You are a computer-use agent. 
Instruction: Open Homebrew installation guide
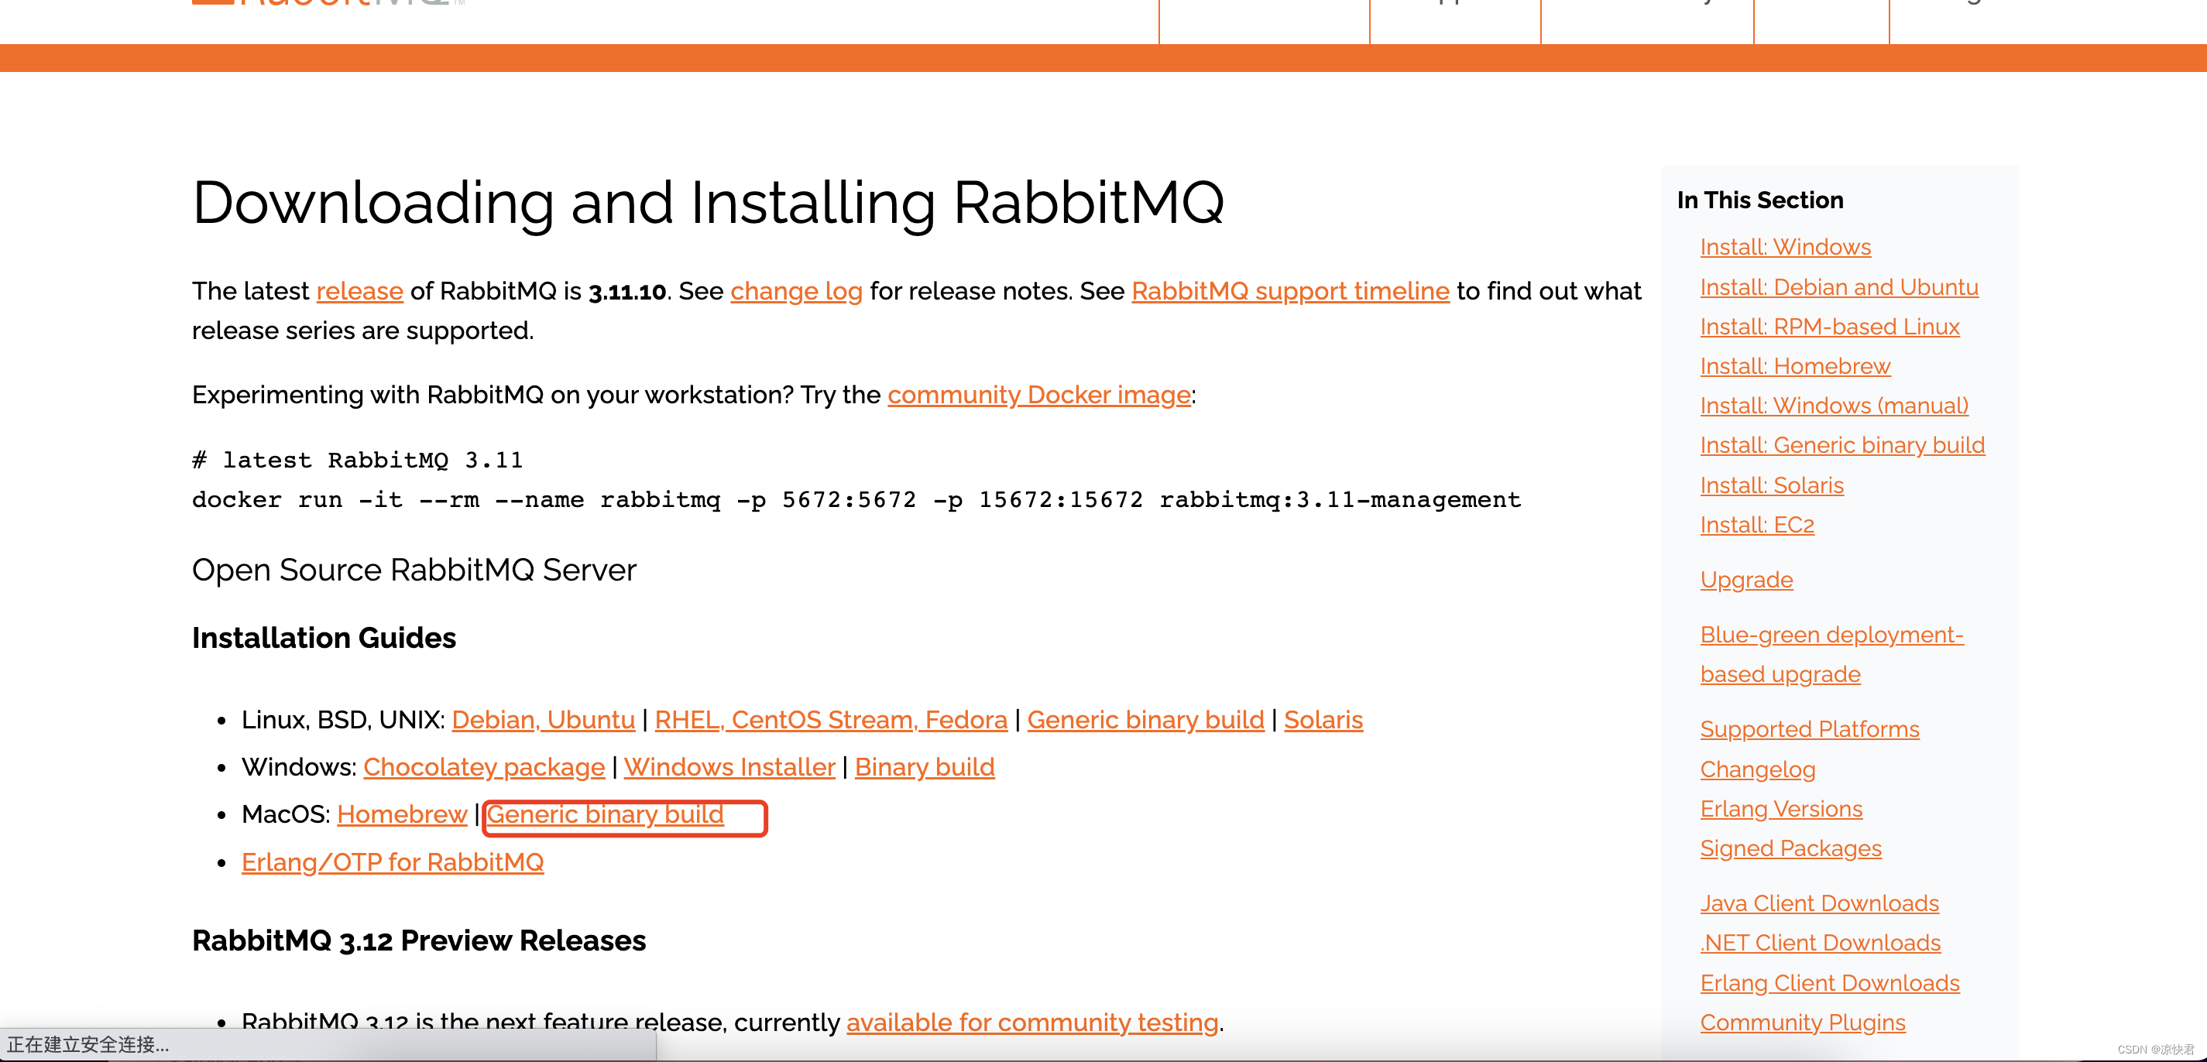pyautogui.click(x=402, y=814)
